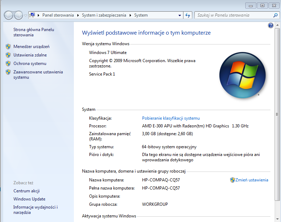
Task: Click the magnifier icon in search box
Action: [x=276, y=15]
